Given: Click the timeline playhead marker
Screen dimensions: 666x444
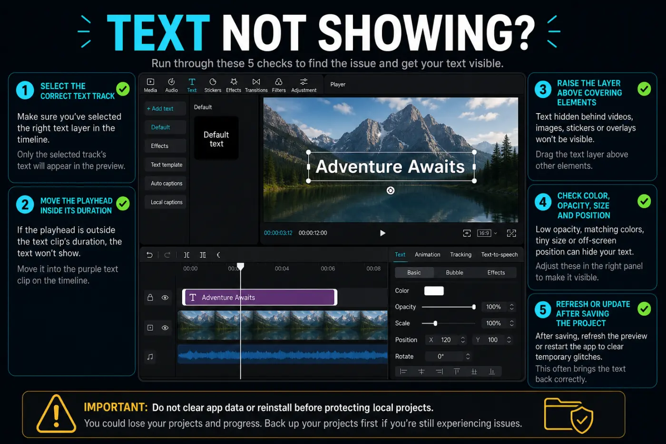Looking at the screenshot, I should pyautogui.click(x=241, y=266).
